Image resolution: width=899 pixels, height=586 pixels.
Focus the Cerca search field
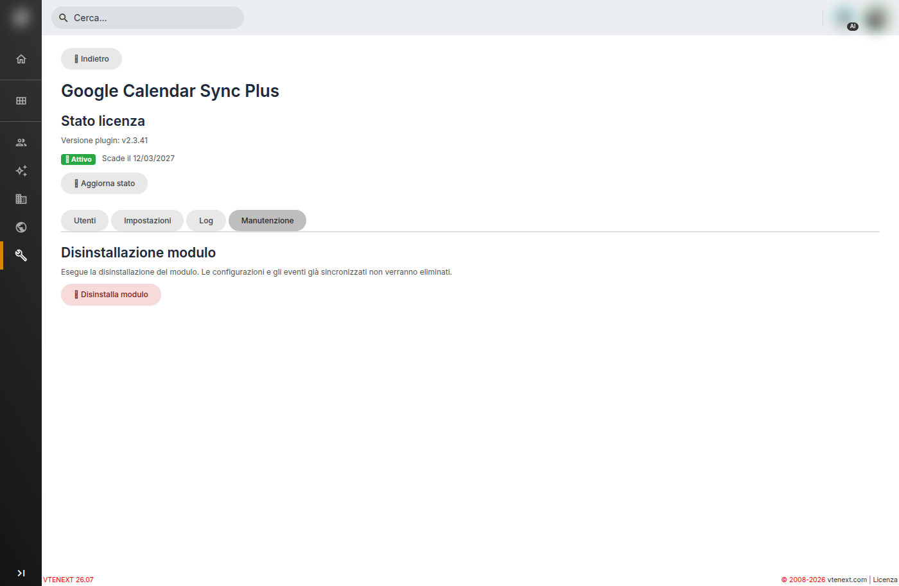tap(148, 18)
